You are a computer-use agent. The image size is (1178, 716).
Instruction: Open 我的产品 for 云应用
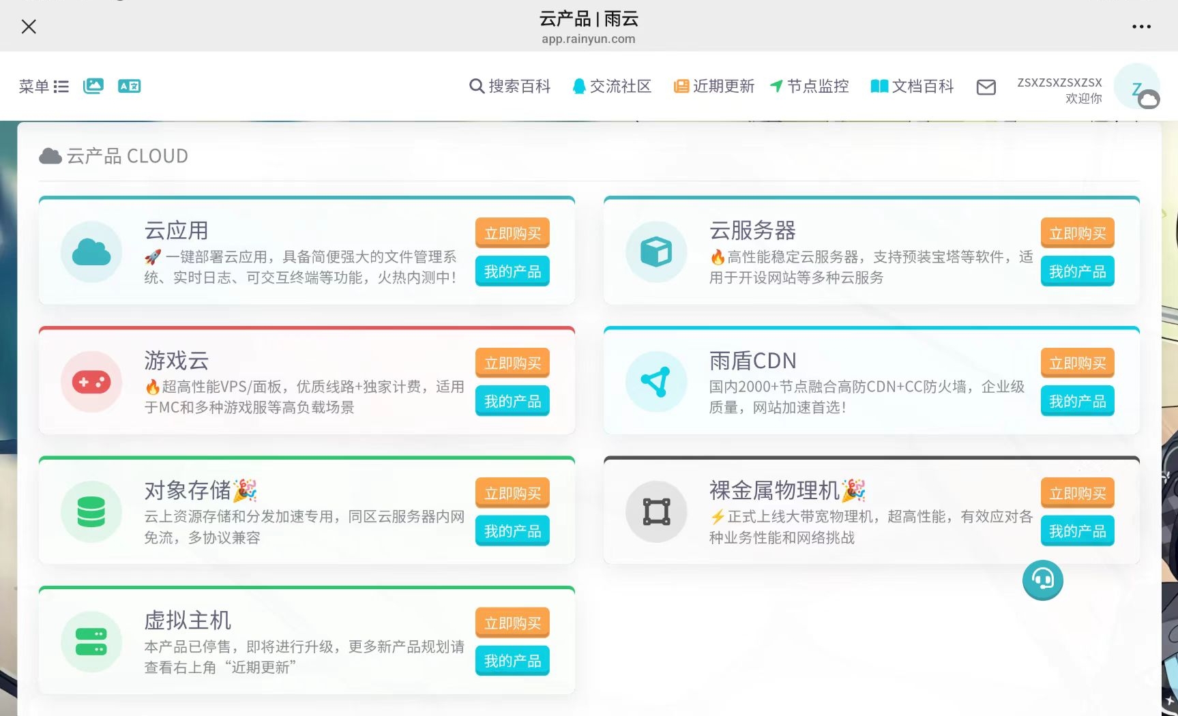click(x=512, y=271)
